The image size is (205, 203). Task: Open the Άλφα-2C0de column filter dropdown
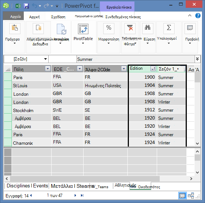[124, 68]
